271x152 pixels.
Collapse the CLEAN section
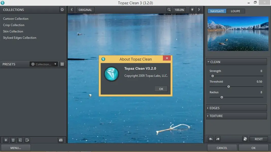coord(236,62)
